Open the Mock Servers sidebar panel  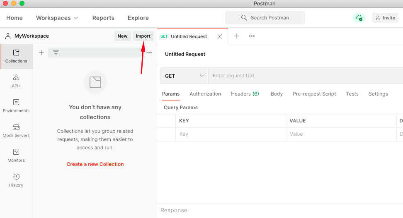(16, 131)
